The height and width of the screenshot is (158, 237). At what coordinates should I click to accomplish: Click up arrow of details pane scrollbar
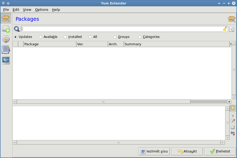coord(227,108)
